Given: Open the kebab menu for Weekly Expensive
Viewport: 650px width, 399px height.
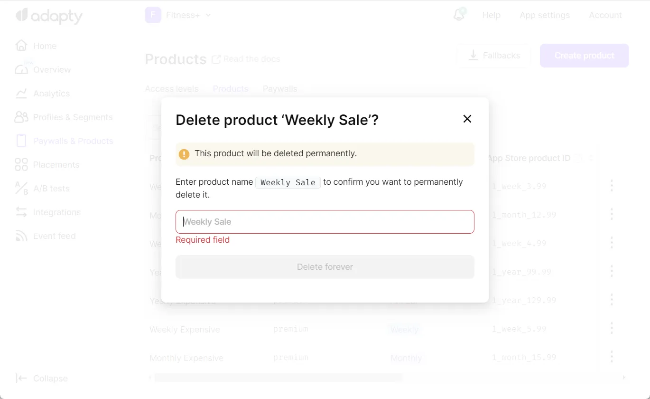Looking at the screenshot, I should pos(612,328).
